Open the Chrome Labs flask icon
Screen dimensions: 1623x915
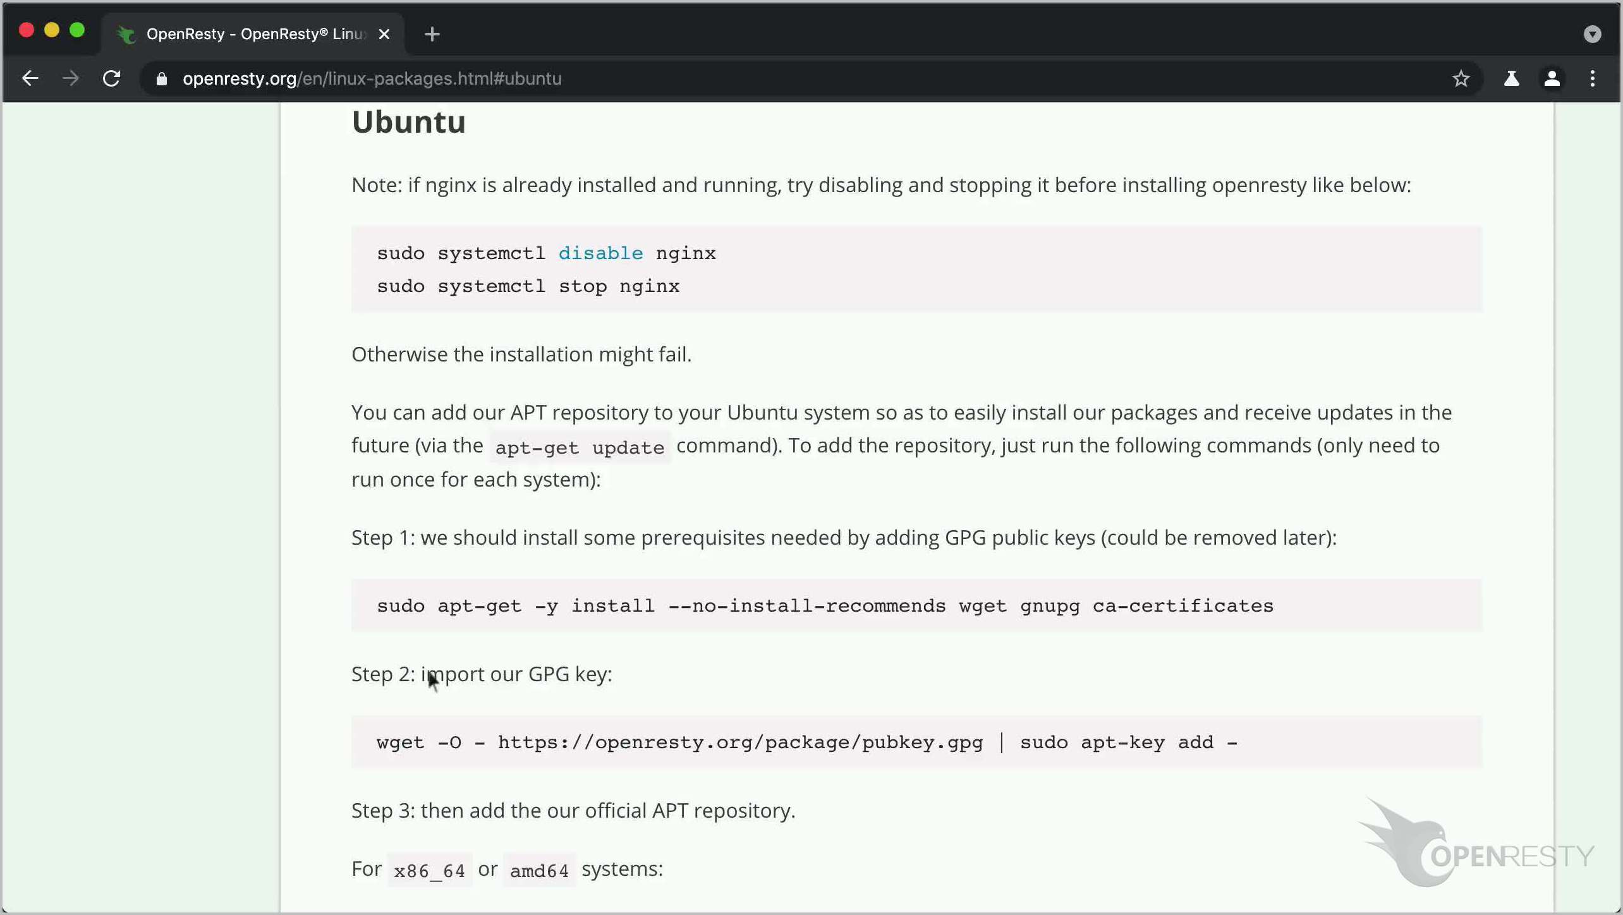click(x=1511, y=78)
